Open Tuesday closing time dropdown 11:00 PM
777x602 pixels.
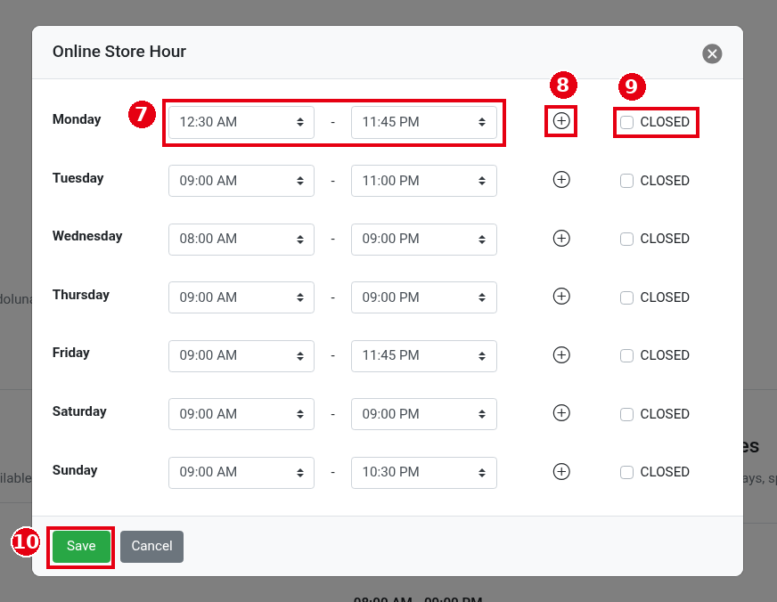pos(423,181)
